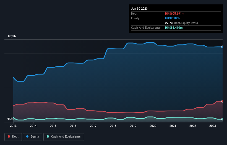
Task: Click the 2022 x-axis label
Action: click(x=193, y=126)
